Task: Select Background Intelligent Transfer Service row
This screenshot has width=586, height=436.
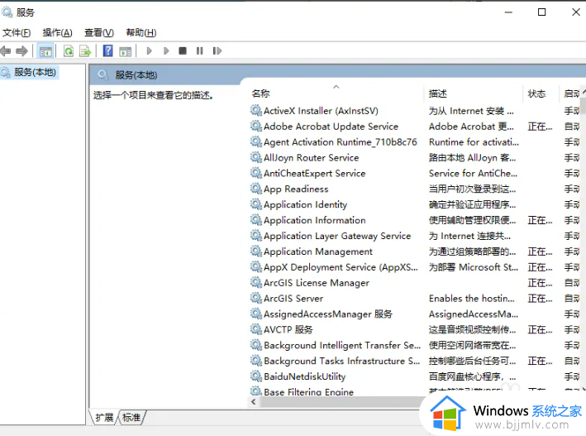Action: tap(414, 346)
